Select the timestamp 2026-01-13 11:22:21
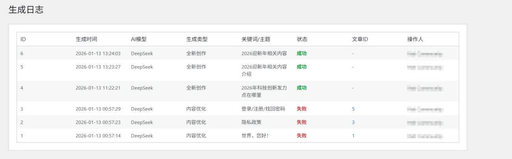The width and height of the screenshot is (512, 159). (98, 88)
